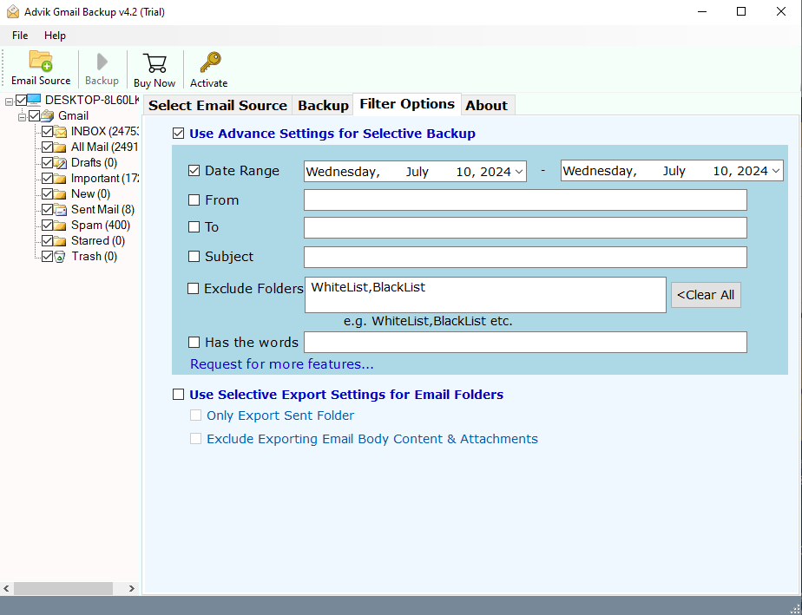
Task: Click the Sent Mail folder icon
Action: (61, 210)
